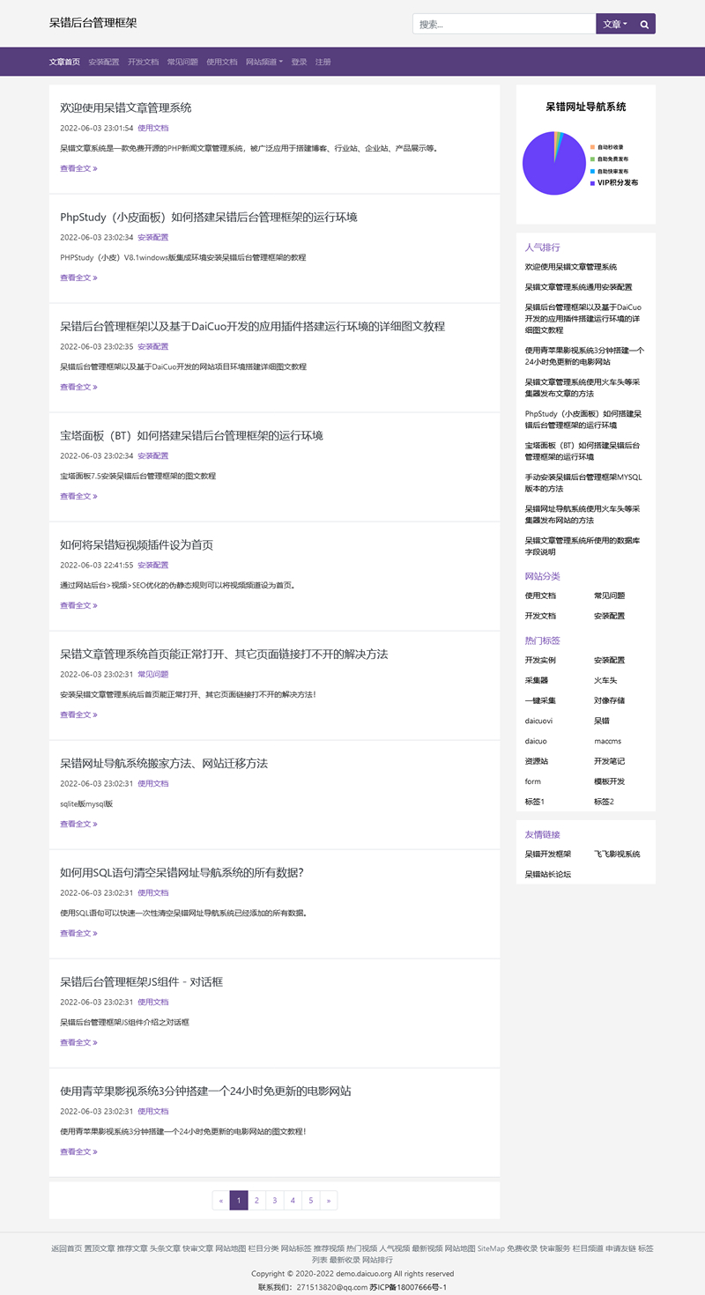This screenshot has height=1295, width=705.
Task: Open the SiteMap footer link
Action: click(490, 1248)
